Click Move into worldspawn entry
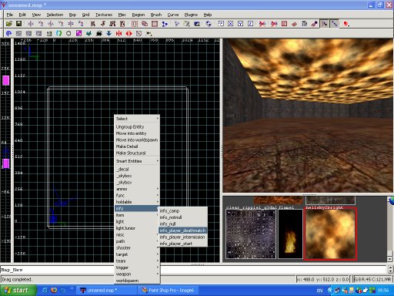The height and width of the screenshot is (296, 394). coord(137,140)
